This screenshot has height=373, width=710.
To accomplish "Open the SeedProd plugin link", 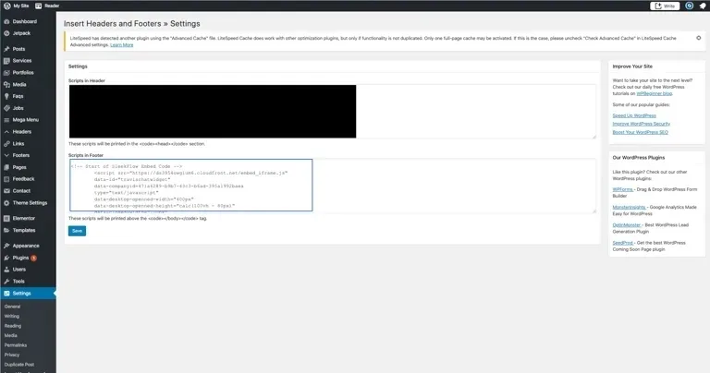I will [622, 243].
